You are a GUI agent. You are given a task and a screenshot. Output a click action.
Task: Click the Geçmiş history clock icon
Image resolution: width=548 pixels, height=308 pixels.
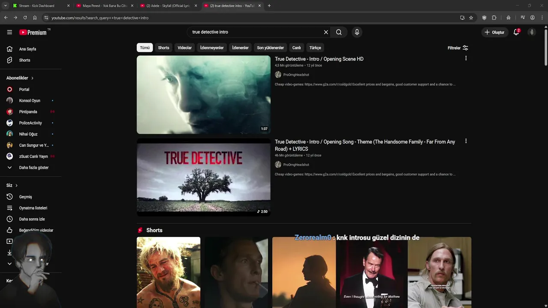[9, 197]
